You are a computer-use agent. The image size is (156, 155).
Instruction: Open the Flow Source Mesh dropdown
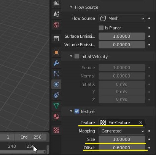[x=122, y=18]
